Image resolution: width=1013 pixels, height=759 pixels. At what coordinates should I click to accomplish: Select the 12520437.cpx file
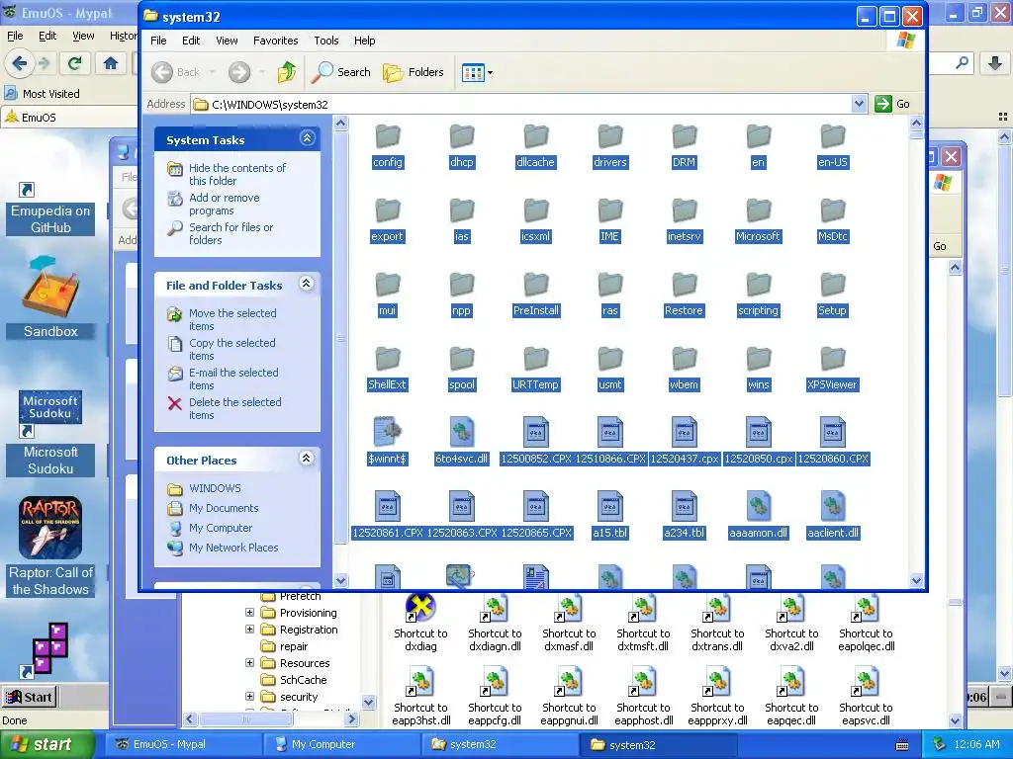pos(684,442)
